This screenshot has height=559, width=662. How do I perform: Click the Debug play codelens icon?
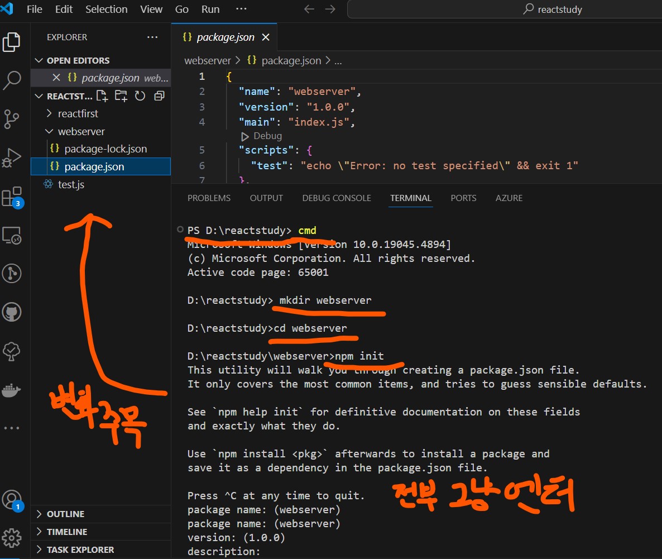coord(245,136)
